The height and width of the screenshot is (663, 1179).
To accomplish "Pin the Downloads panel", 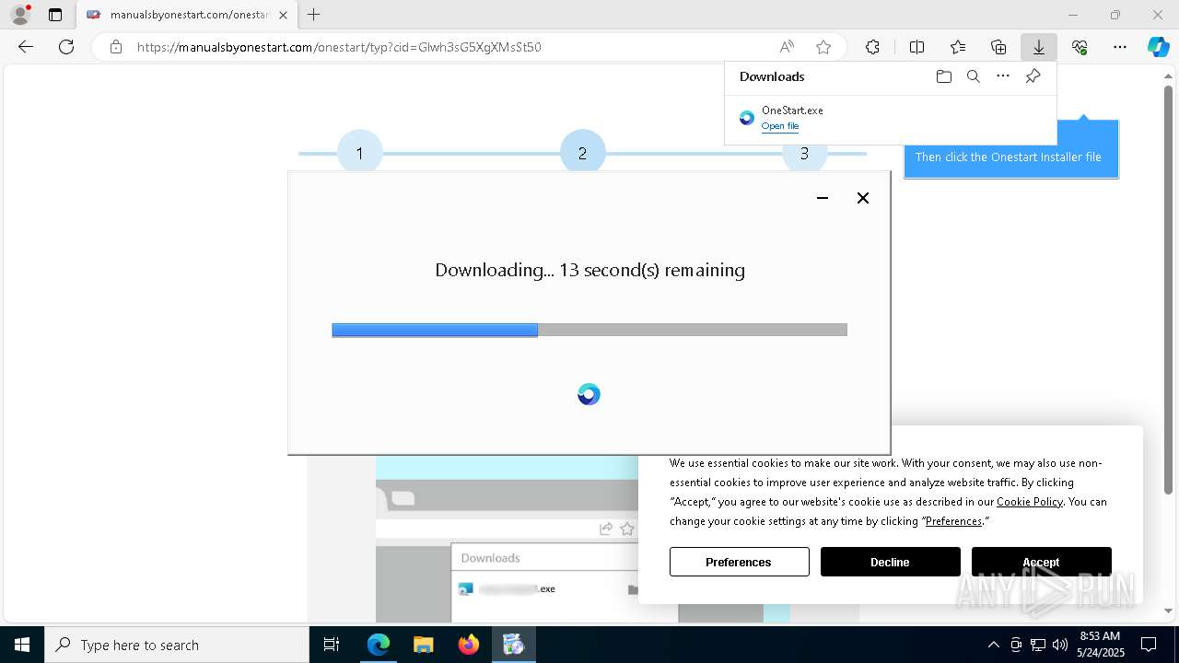I will tap(1033, 76).
